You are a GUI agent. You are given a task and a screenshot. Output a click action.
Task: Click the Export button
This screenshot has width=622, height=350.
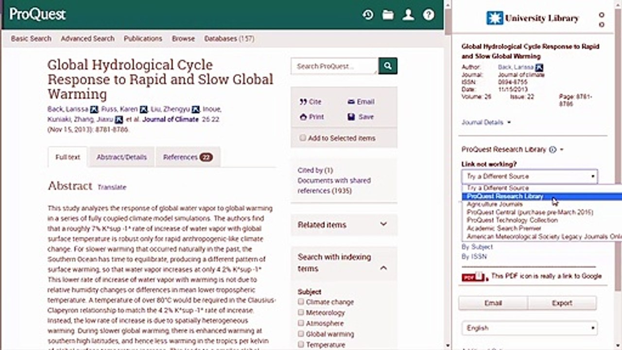coord(562,303)
